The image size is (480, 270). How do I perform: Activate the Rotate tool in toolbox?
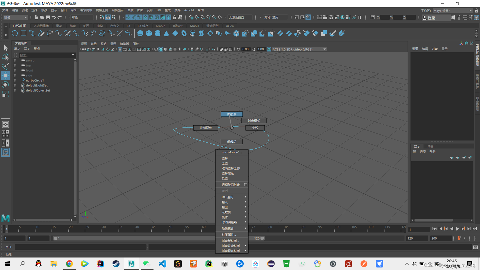[x=5, y=85]
